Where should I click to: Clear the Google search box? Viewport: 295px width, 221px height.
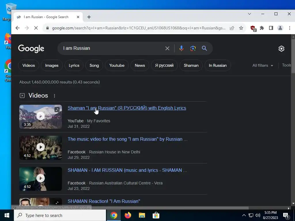[167, 48]
